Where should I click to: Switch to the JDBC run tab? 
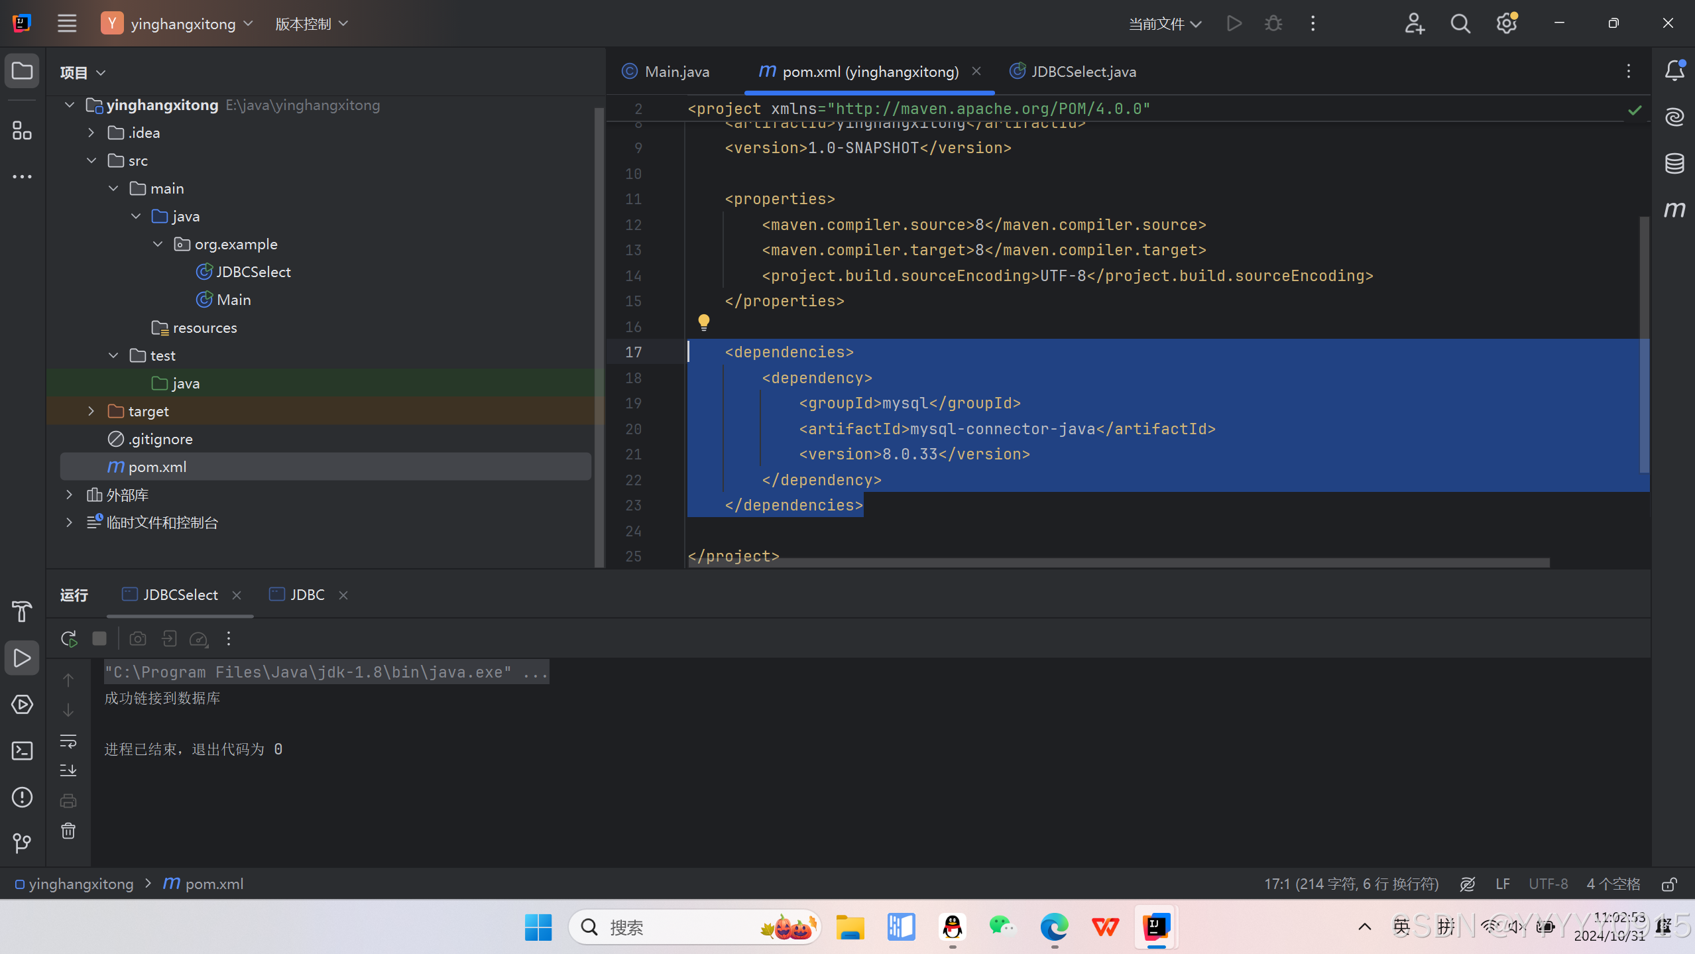click(307, 595)
